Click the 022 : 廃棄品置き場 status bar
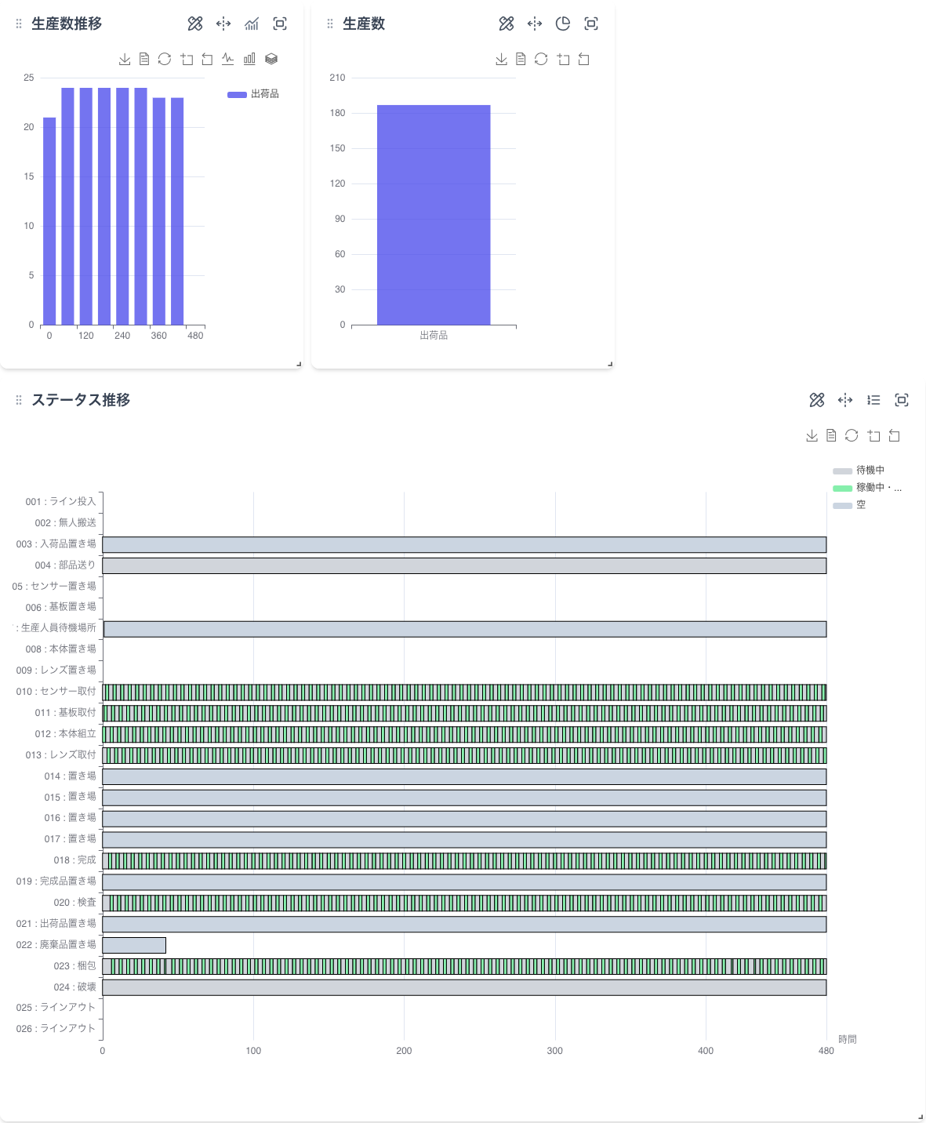 (x=134, y=945)
